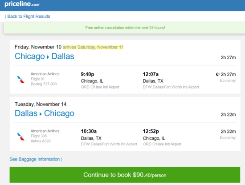Click the American Airlines logo for Flight 335
The image size is (245, 185).
tap(21, 137)
